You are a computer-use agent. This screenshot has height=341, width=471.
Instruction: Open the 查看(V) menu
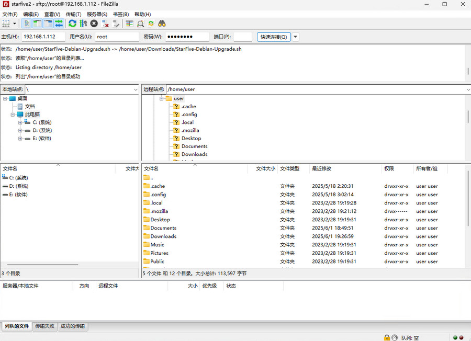52,14
